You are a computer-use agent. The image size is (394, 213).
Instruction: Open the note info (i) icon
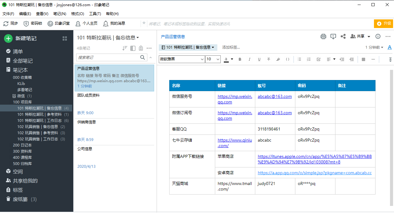pyautogui.click(x=378, y=36)
